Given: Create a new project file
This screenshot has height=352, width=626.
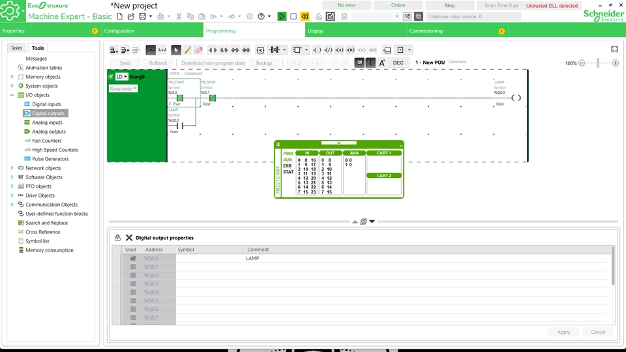Looking at the screenshot, I should pyautogui.click(x=119, y=16).
